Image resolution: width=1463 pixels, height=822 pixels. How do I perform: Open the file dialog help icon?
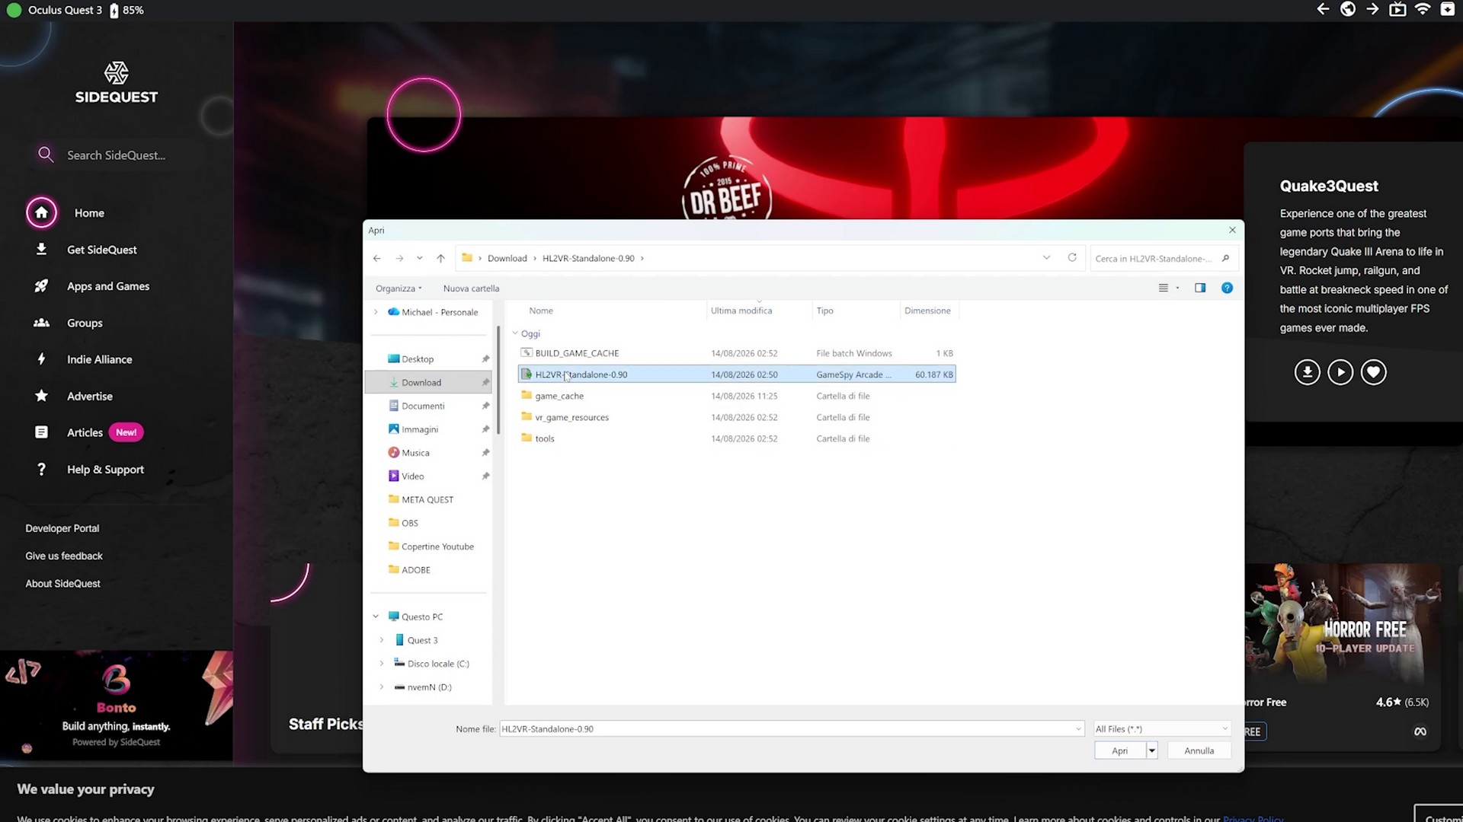coord(1227,288)
